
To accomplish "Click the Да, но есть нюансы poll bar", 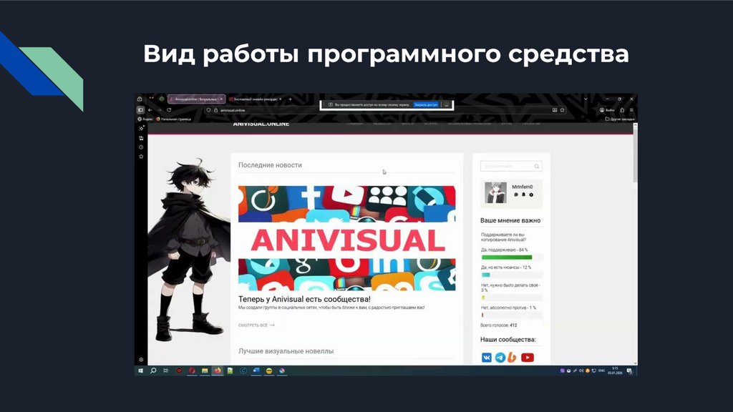I will coord(486,275).
